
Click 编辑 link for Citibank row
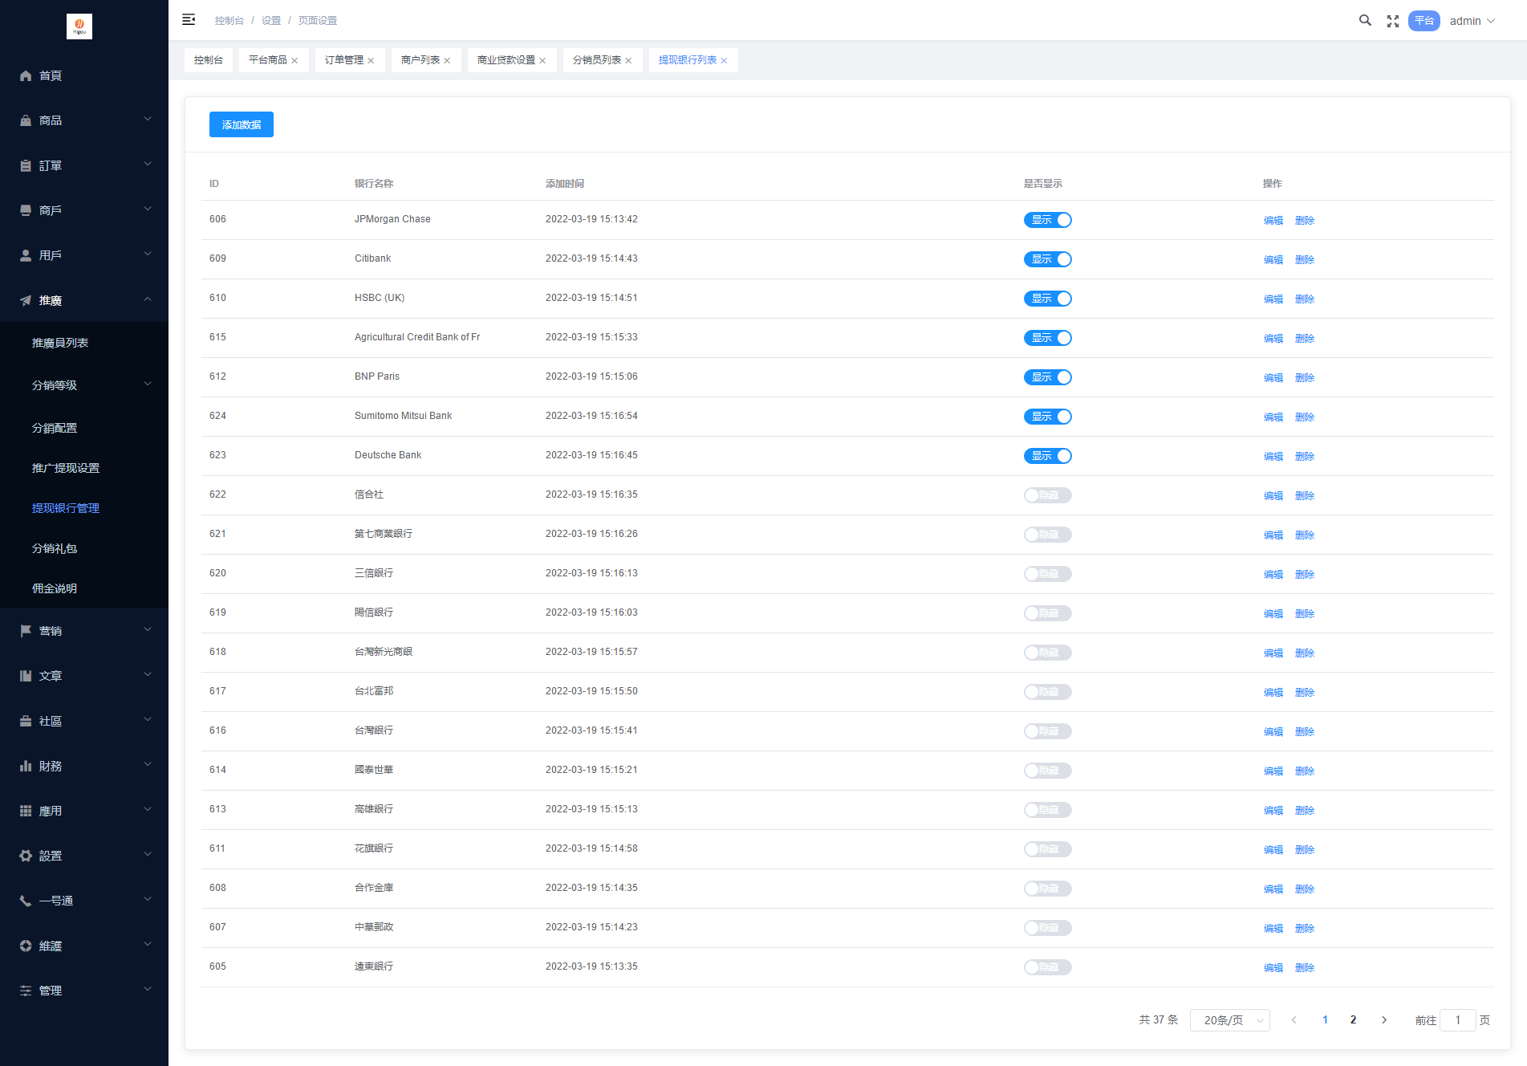point(1273,260)
